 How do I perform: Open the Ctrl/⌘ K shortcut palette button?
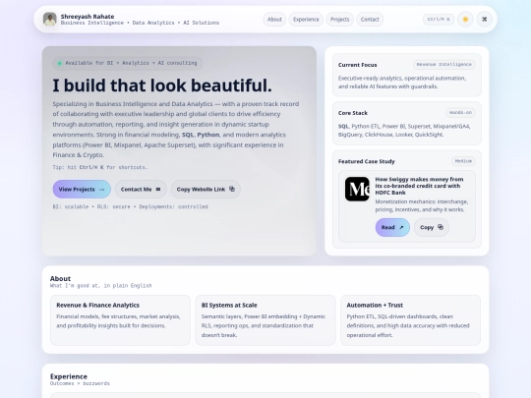tap(439, 20)
